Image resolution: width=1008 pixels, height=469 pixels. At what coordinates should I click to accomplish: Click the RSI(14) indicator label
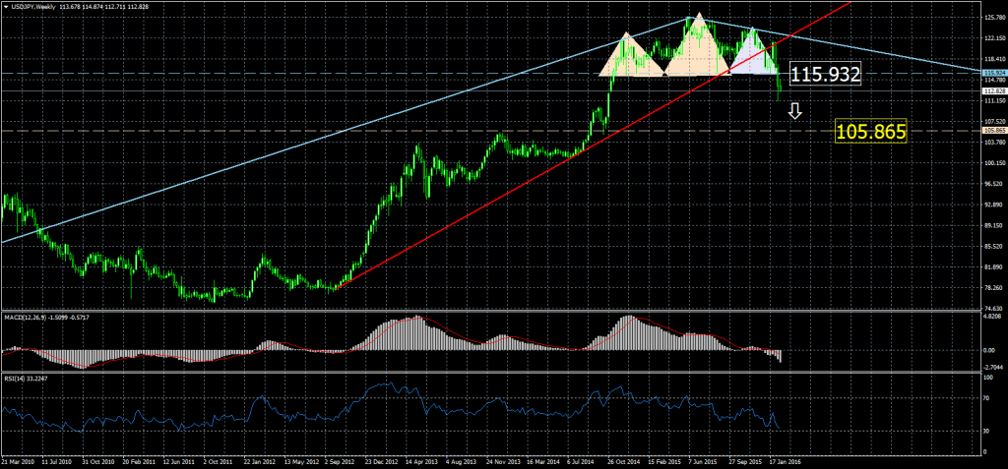[x=15, y=377]
